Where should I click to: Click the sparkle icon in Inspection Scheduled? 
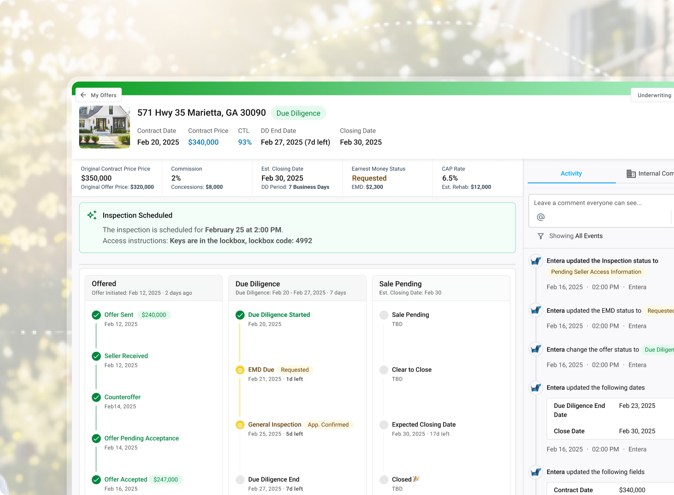pos(92,215)
